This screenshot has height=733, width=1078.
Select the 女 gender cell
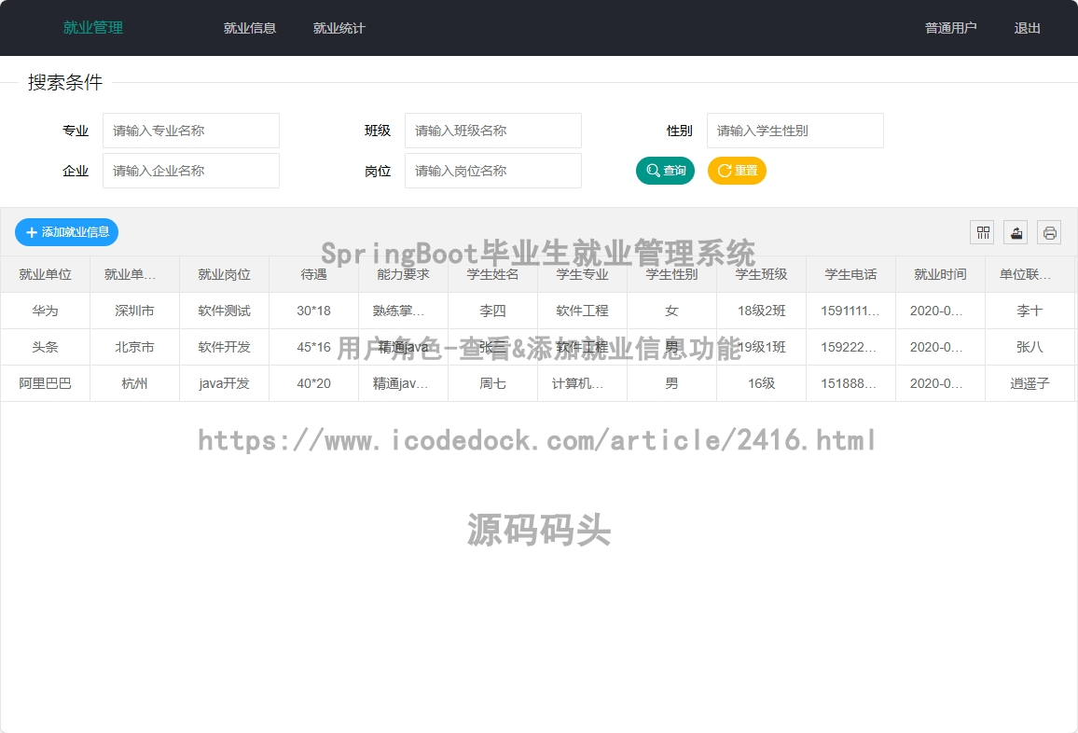tap(671, 311)
